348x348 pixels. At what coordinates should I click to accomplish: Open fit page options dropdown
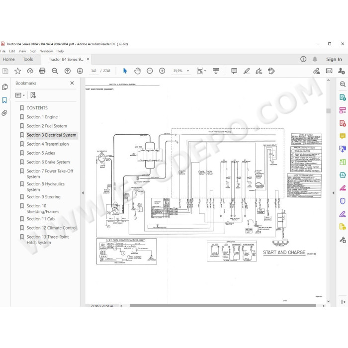click(x=201, y=71)
